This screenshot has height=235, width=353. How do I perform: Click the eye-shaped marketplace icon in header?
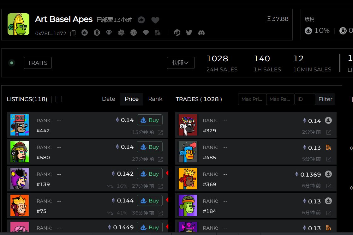(x=109, y=33)
